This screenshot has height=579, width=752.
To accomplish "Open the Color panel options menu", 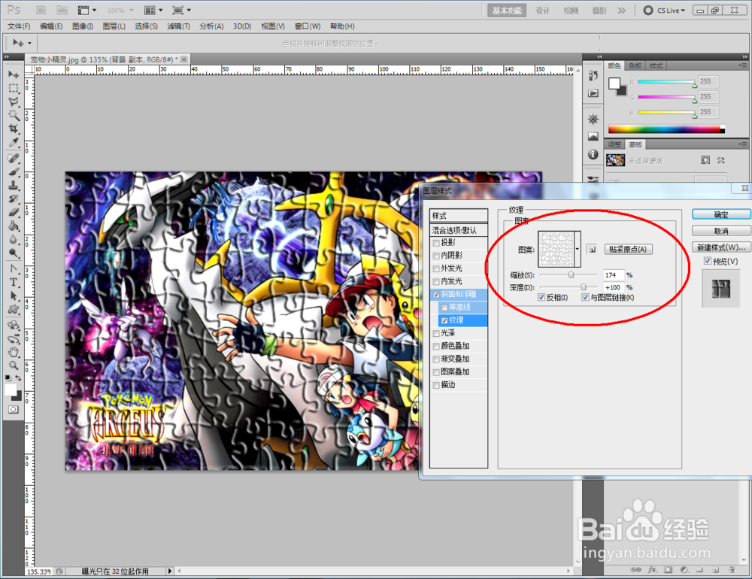I will (742, 65).
